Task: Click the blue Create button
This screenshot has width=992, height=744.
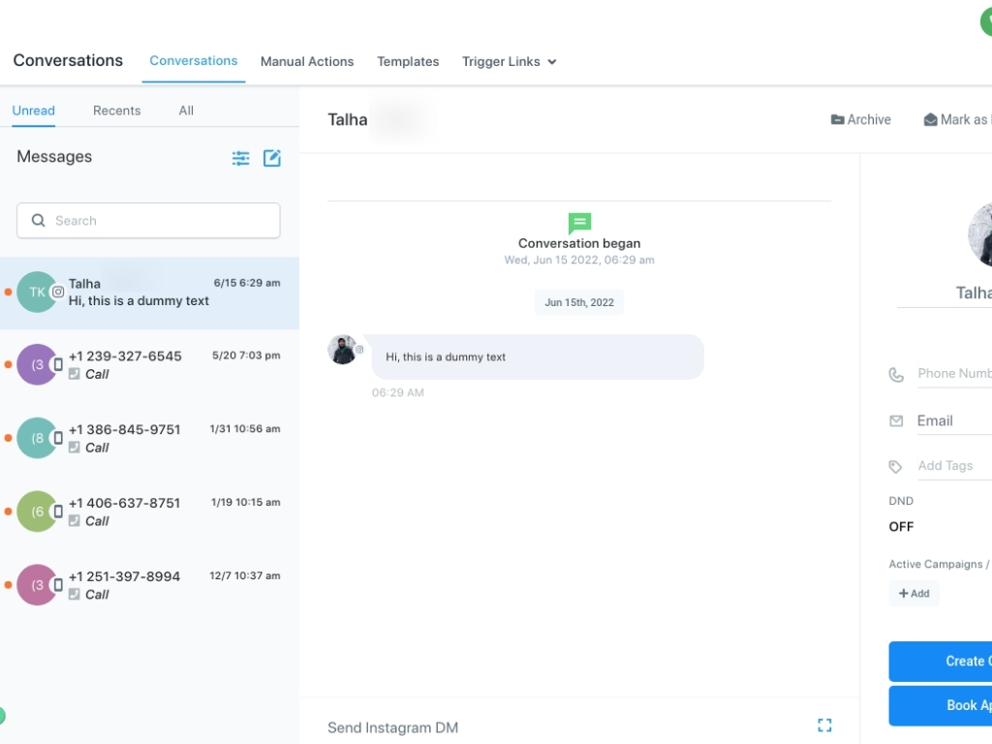Action: pos(940,661)
